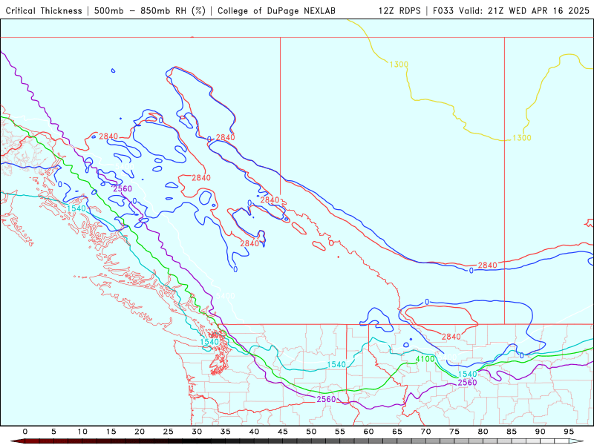
Task: Select blue '0' label just left of long-contour '2840'
Action: (471, 271)
